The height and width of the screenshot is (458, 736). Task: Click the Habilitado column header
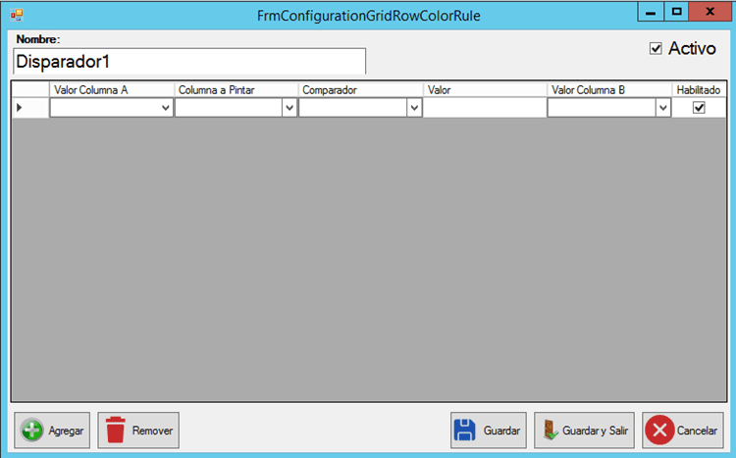coord(699,89)
